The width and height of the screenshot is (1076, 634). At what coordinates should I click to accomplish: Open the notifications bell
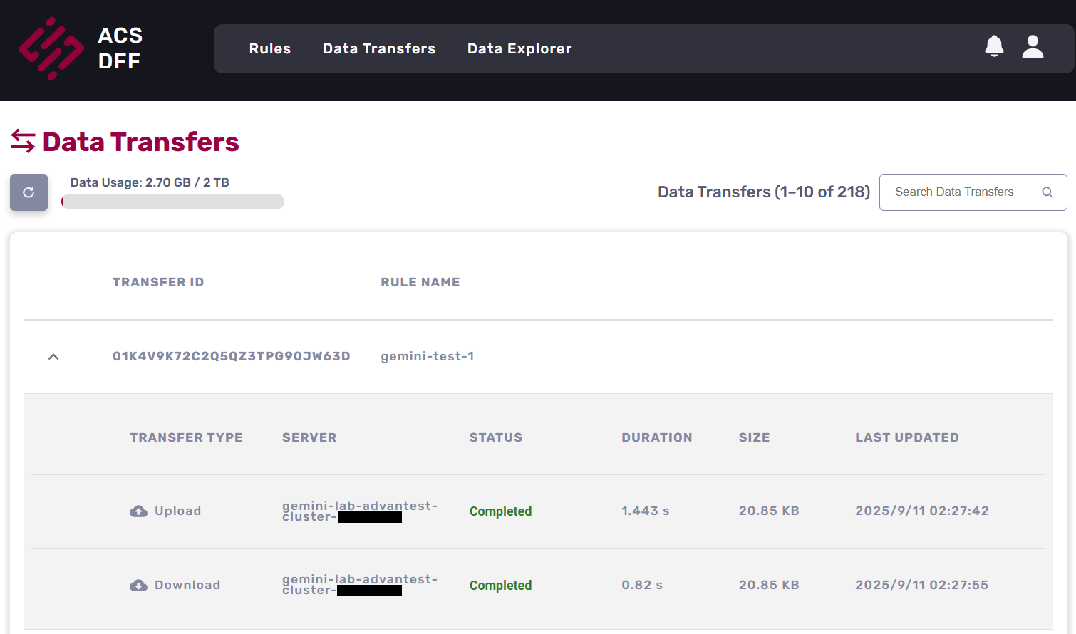click(994, 46)
